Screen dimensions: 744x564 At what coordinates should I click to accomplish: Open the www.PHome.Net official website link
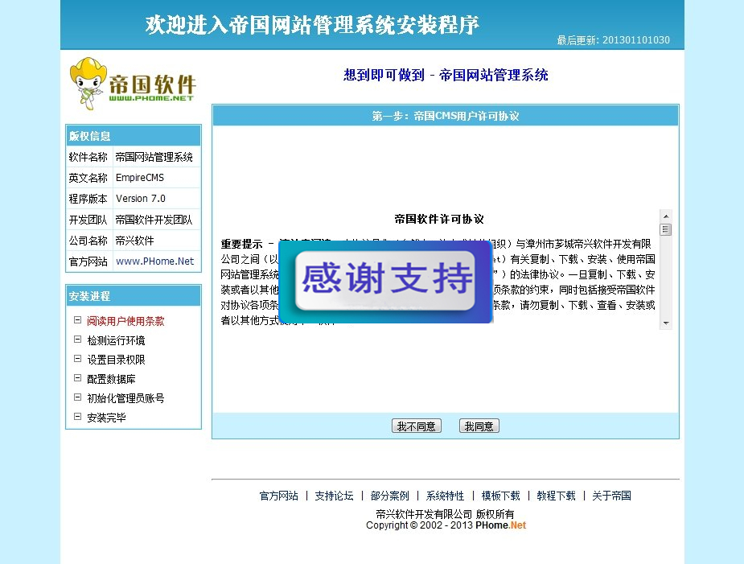[x=154, y=261]
